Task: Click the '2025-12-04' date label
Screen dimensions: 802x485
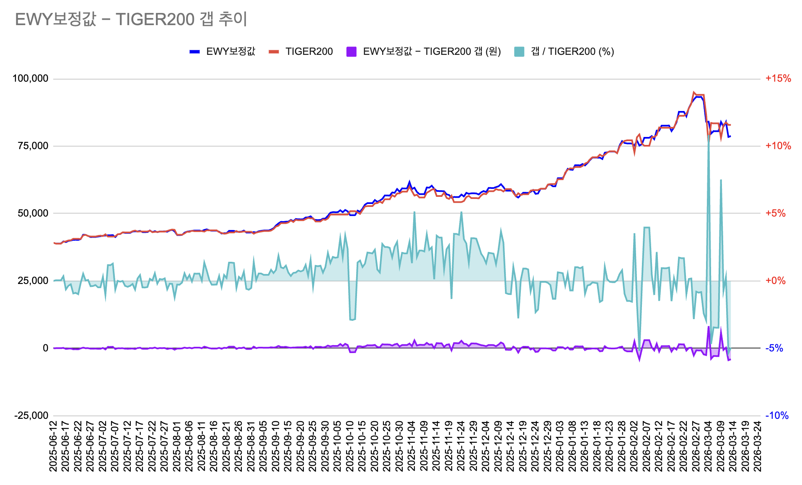Action: click(x=486, y=446)
